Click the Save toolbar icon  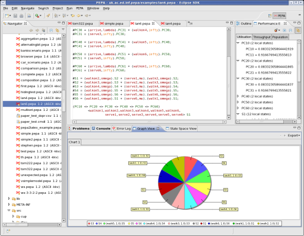(15, 15)
